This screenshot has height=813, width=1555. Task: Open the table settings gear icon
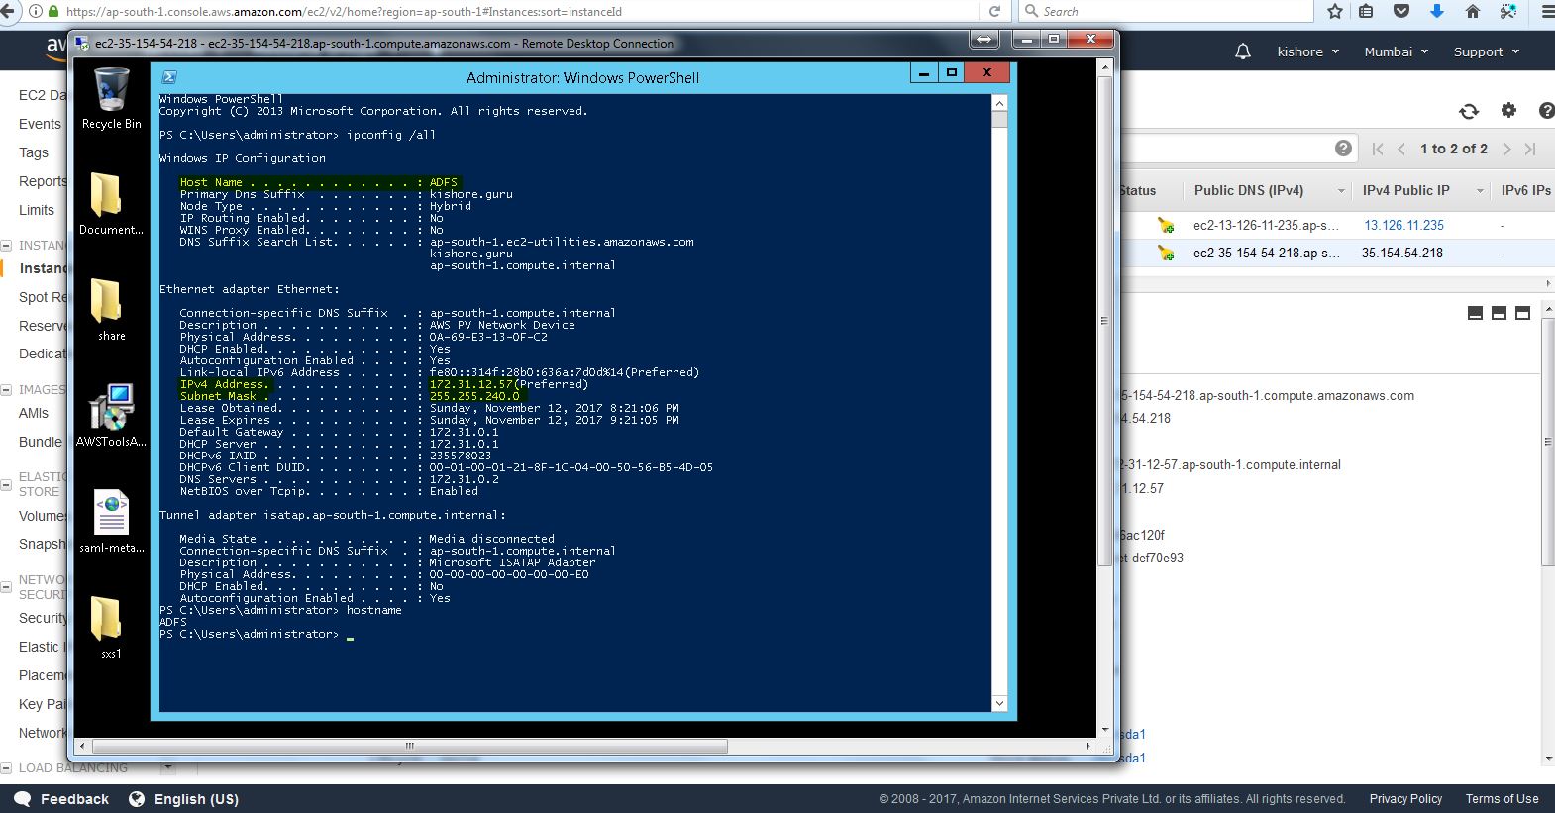coord(1508,111)
